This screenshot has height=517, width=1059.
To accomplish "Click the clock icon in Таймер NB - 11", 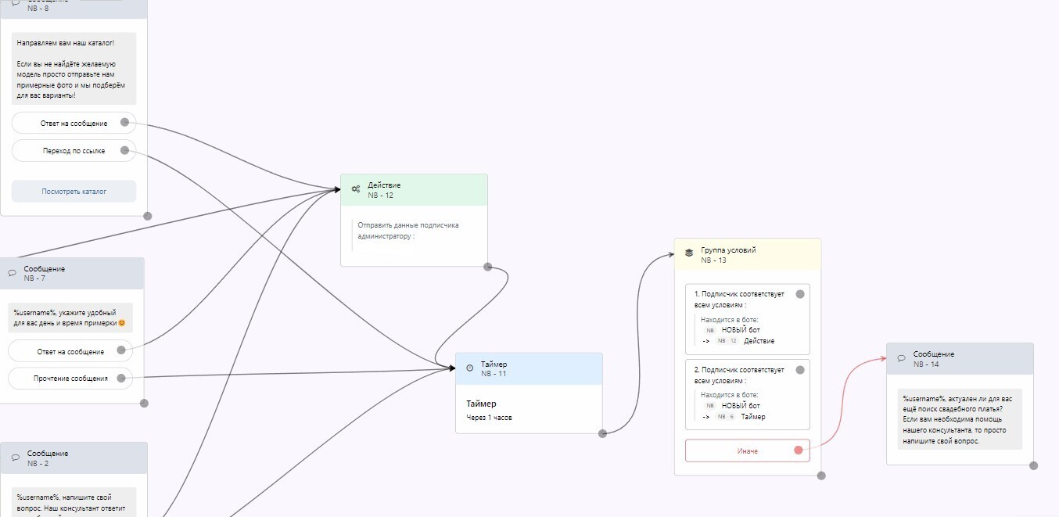I will 469,368.
